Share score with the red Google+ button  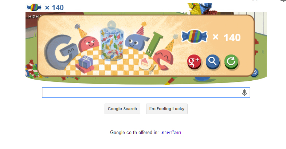point(194,62)
